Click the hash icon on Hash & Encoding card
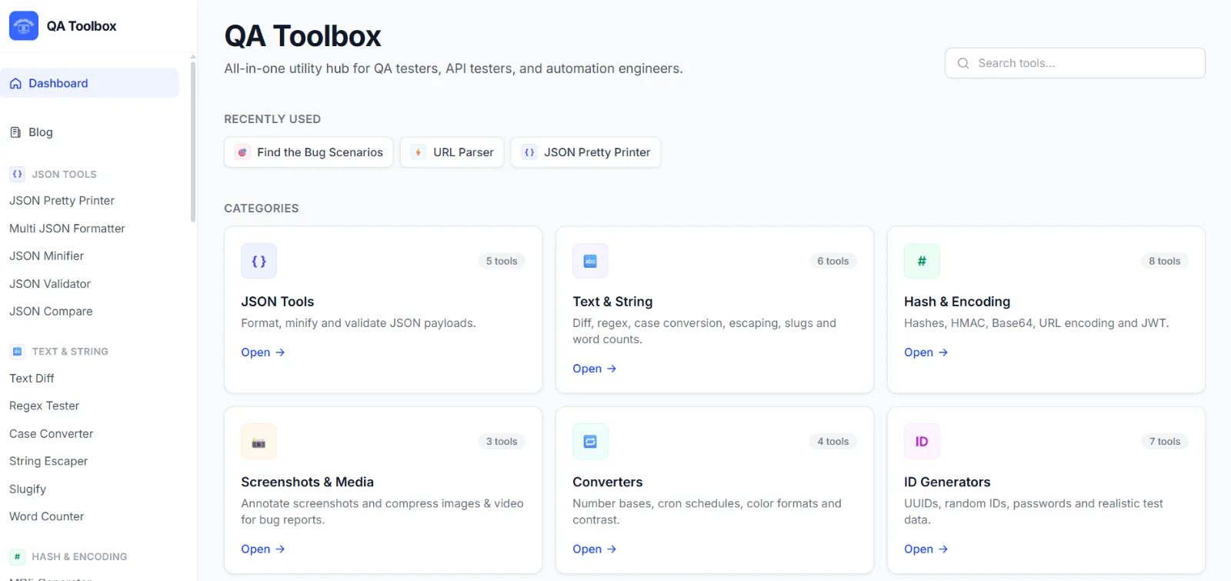The height and width of the screenshot is (581, 1231). (x=922, y=261)
